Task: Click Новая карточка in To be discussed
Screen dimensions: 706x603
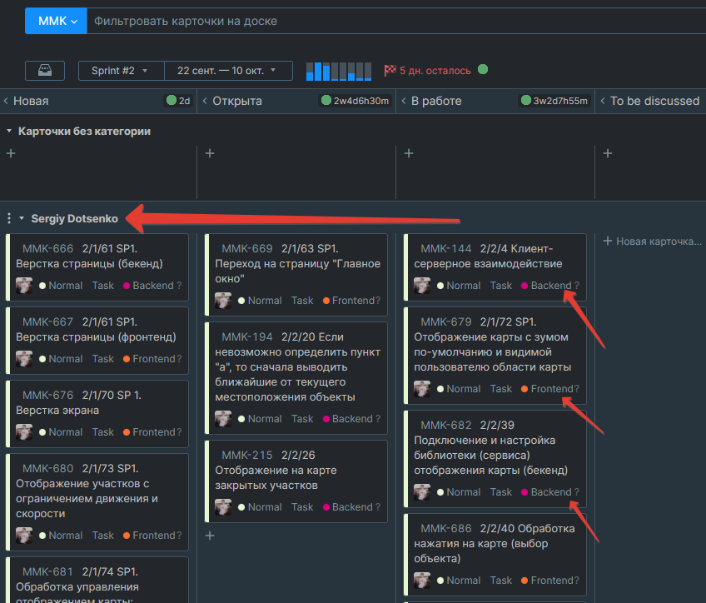Action: 652,241
